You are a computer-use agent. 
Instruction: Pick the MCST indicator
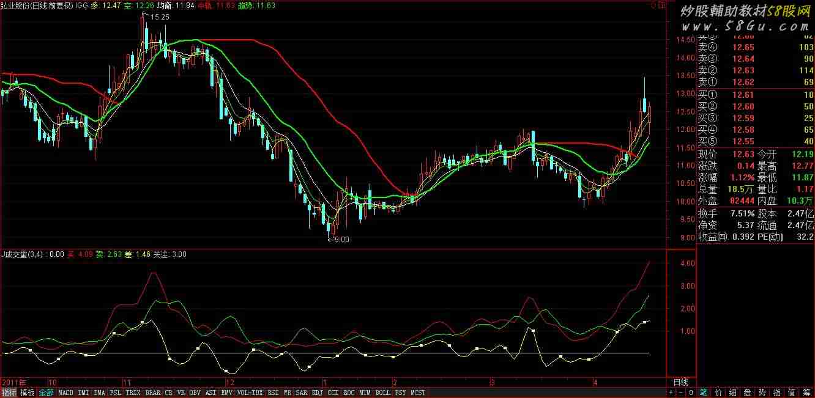click(418, 392)
